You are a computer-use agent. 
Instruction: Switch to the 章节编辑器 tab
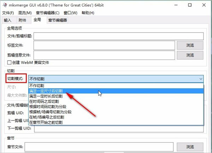click(58, 20)
